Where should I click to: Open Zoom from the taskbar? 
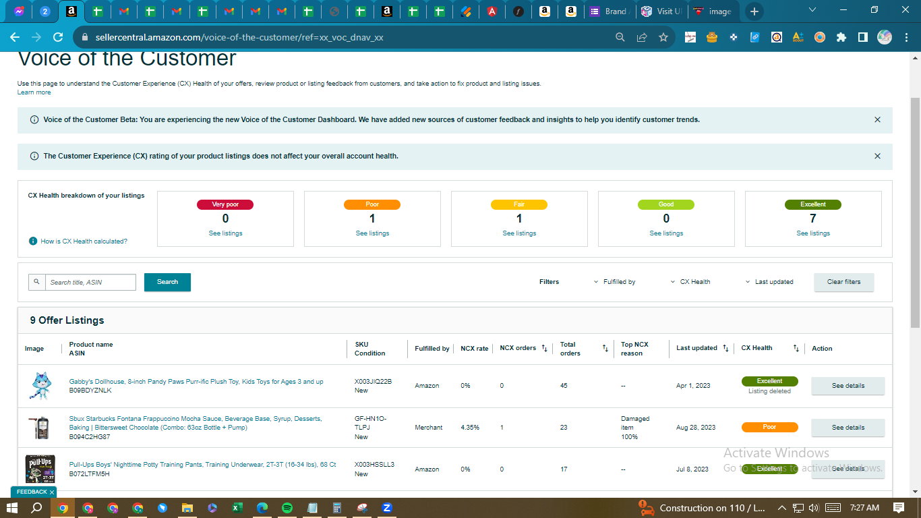pyautogui.click(x=387, y=508)
